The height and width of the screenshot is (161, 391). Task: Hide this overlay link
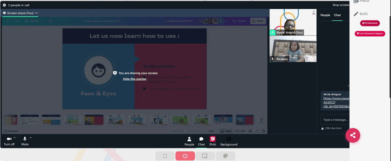(x=135, y=79)
